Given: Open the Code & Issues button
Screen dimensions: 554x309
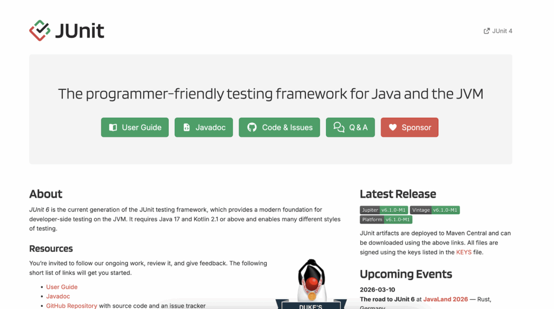Looking at the screenshot, I should click(x=279, y=127).
